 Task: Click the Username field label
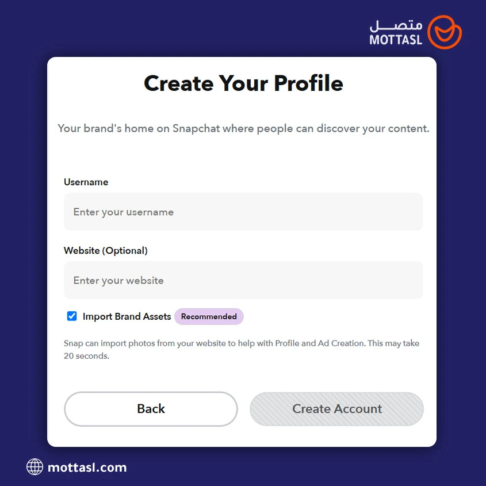[86, 182]
